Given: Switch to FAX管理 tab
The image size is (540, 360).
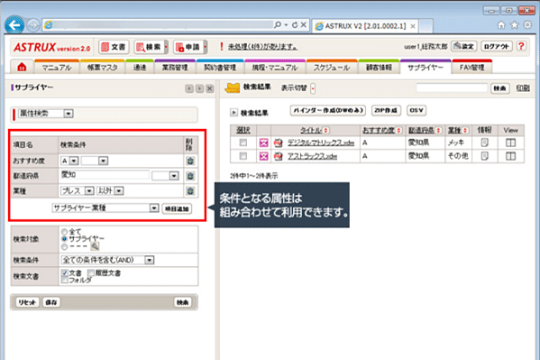Looking at the screenshot, I should (x=471, y=68).
